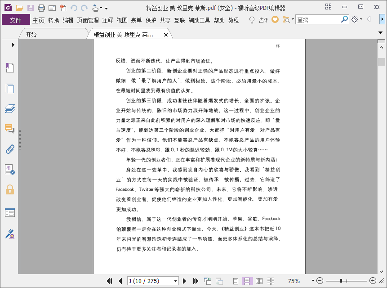Adjust the zoom slider handle

[x=341, y=281]
